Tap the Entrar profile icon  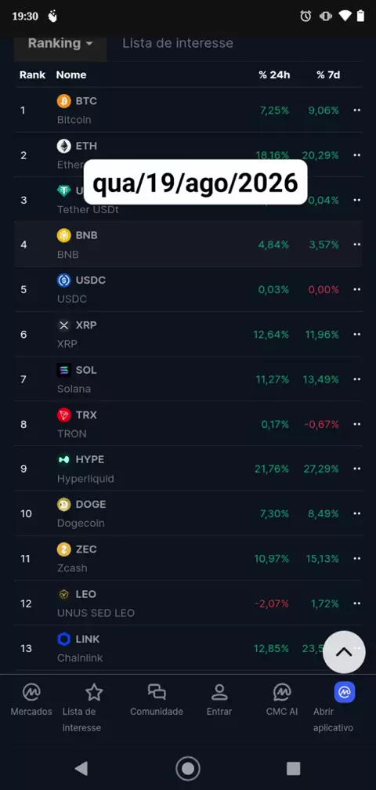click(x=219, y=692)
